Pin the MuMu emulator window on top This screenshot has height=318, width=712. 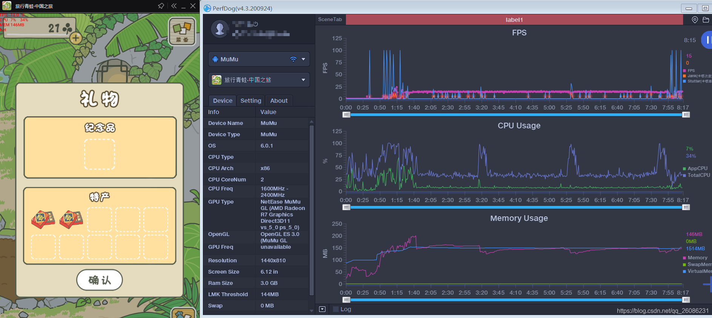[x=161, y=6]
